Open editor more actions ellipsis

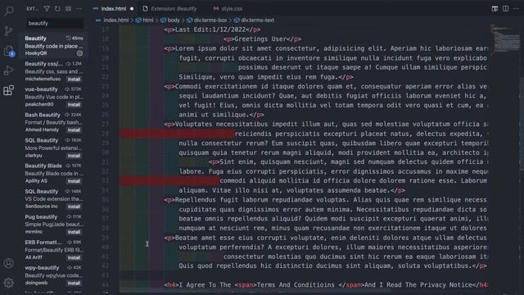[x=516, y=9]
